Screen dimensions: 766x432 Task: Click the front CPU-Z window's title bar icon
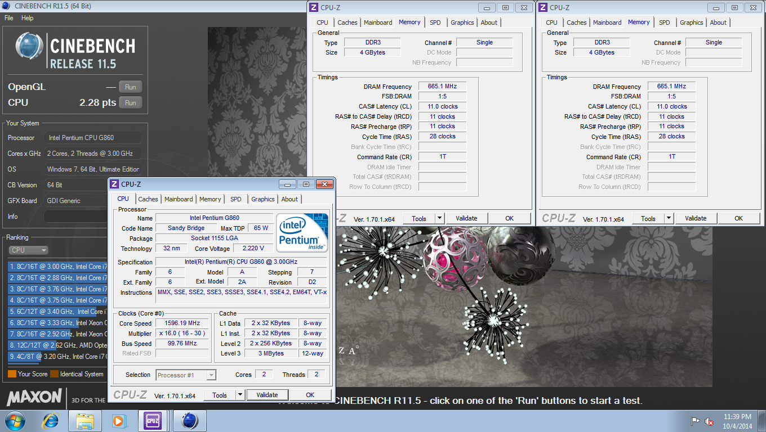click(x=114, y=184)
